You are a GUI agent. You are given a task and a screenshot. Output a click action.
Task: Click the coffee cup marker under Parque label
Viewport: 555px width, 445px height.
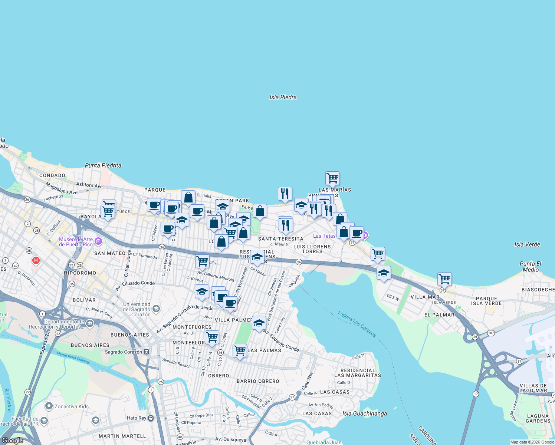154,205
